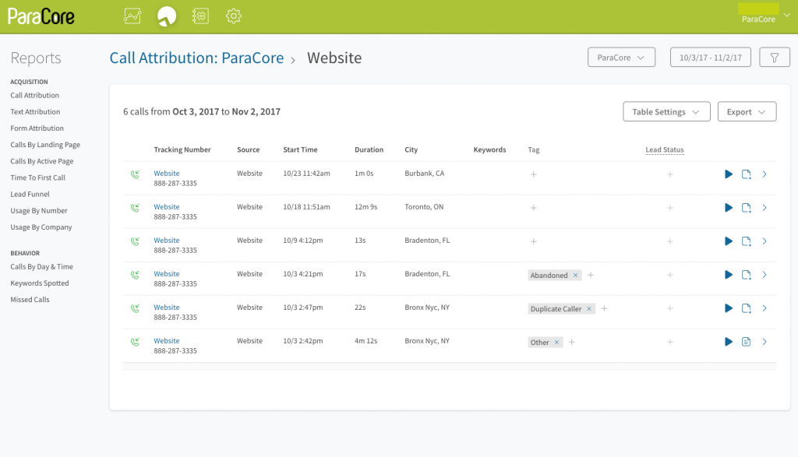Open Time To First Call report

(37, 178)
